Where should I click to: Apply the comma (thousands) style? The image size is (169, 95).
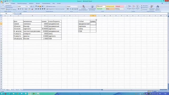click(x=73, y=9)
